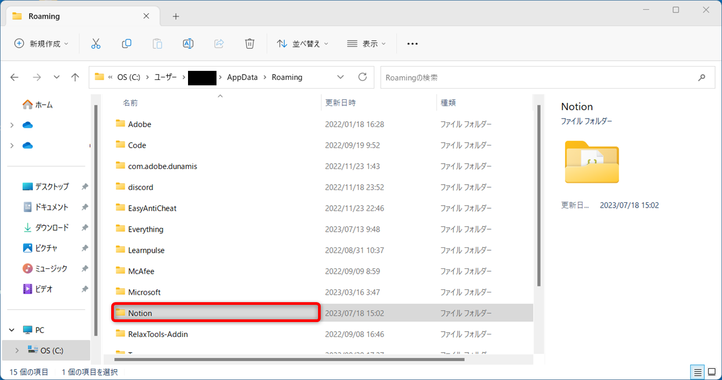
Task: Go up one folder level
Action: [x=75, y=77]
